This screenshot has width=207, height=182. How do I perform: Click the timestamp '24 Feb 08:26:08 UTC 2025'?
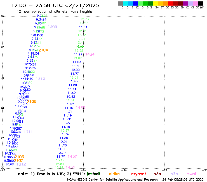coord(183,180)
